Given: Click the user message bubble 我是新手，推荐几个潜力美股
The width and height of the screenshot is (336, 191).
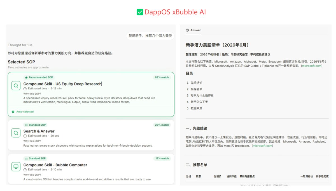Looking at the screenshot, I should [150, 36].
